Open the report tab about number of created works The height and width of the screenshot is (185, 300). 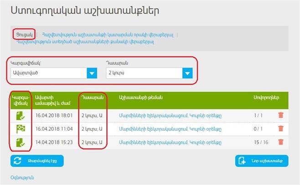click(x=85, y=42)
